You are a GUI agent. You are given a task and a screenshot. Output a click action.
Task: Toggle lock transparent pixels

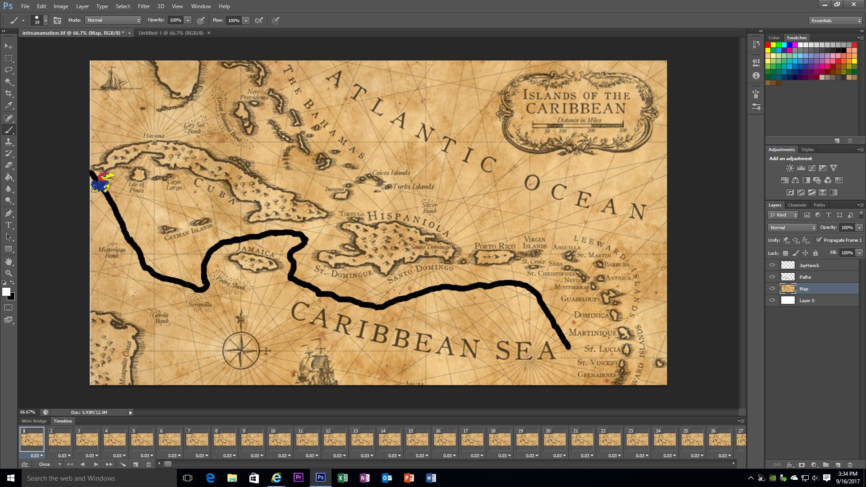(785, 253)
